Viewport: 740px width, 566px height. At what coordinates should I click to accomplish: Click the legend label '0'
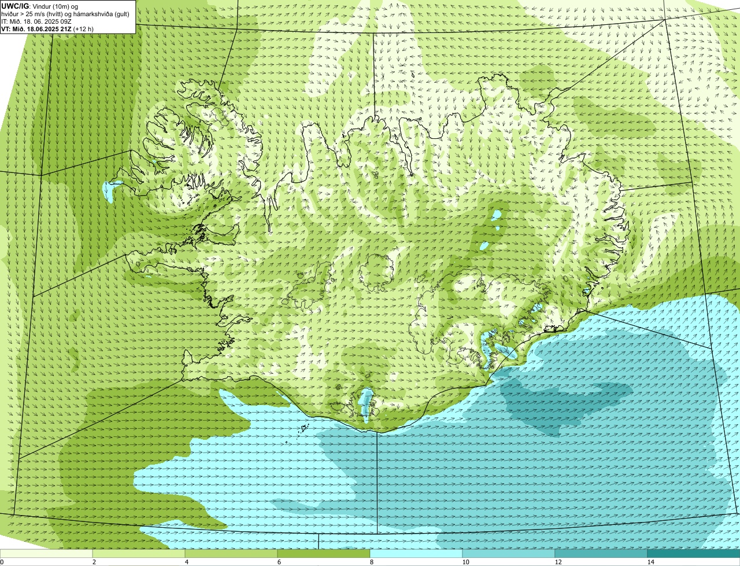point(2,562)
